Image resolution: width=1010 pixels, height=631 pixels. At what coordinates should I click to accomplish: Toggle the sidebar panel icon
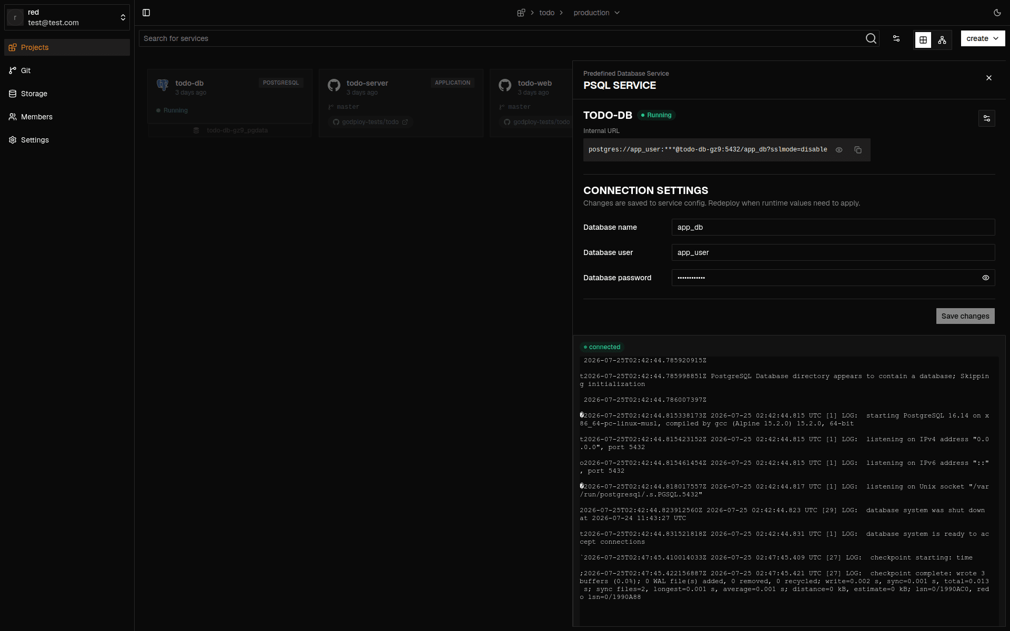click(146, 13)
